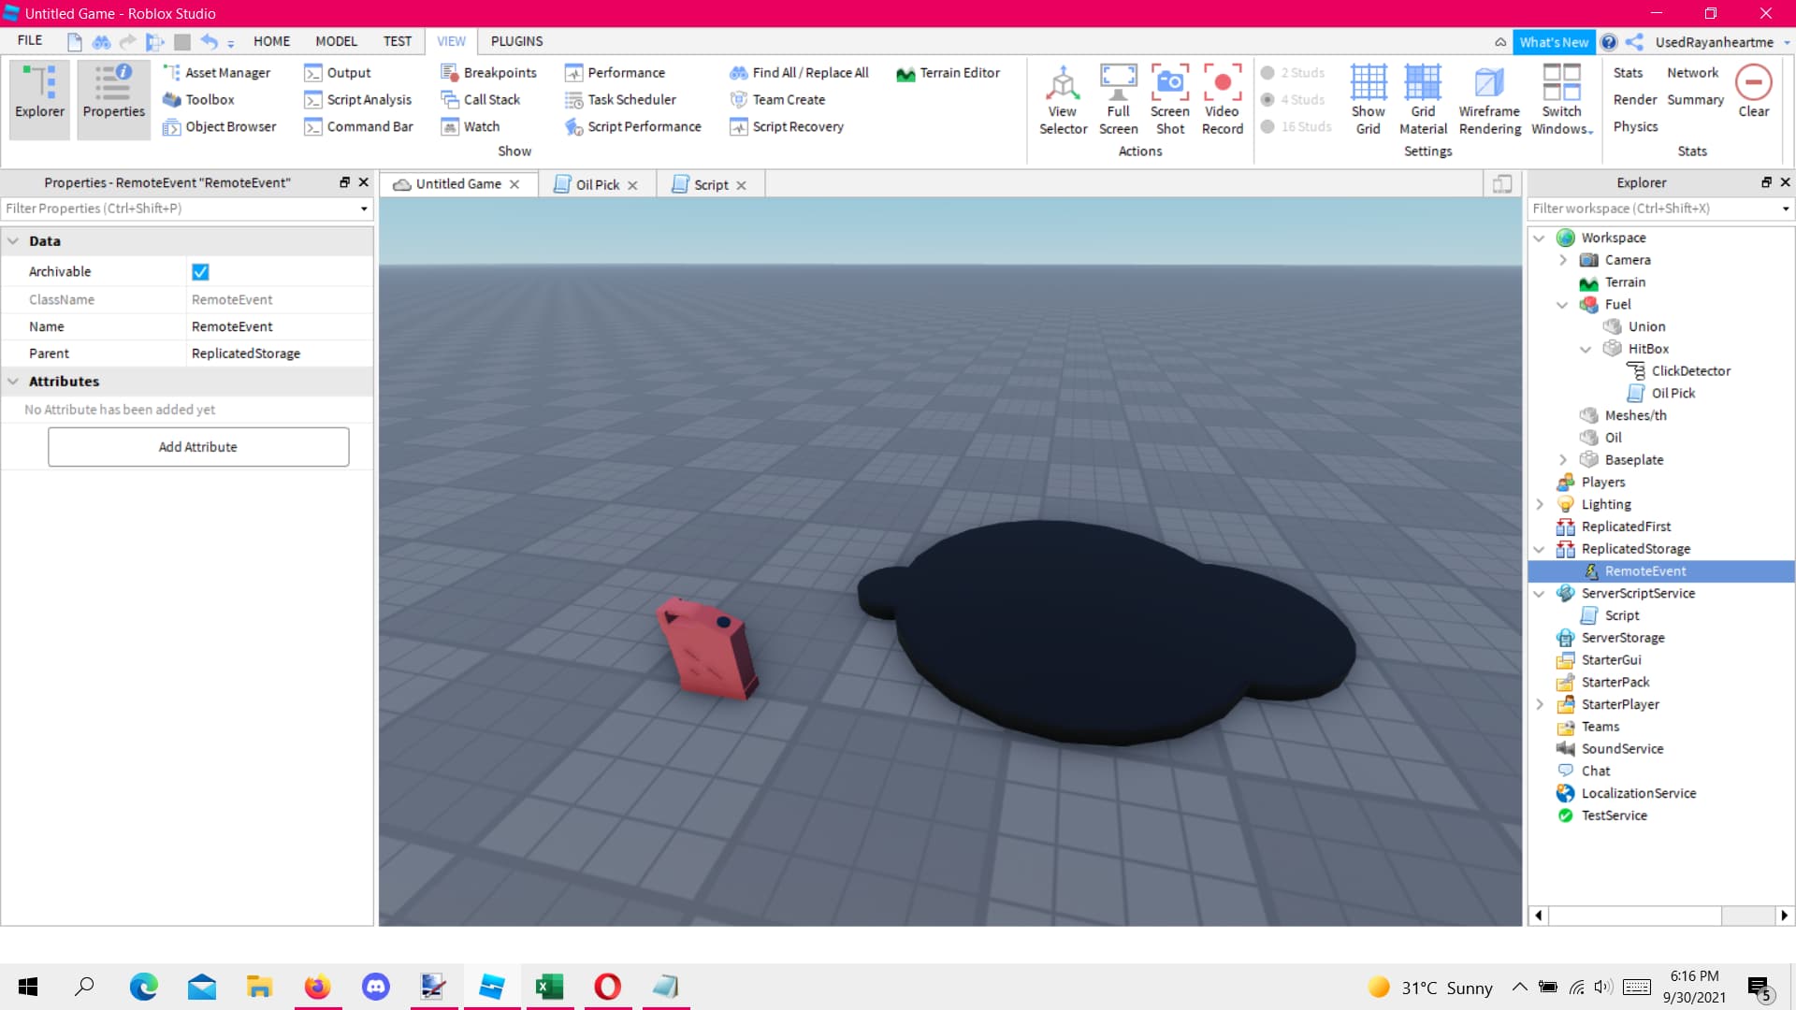Viewport: 1796px width, 1010px height.
Task: Collapse the Workspace tree node
Action: click(x=1539, y=238)
